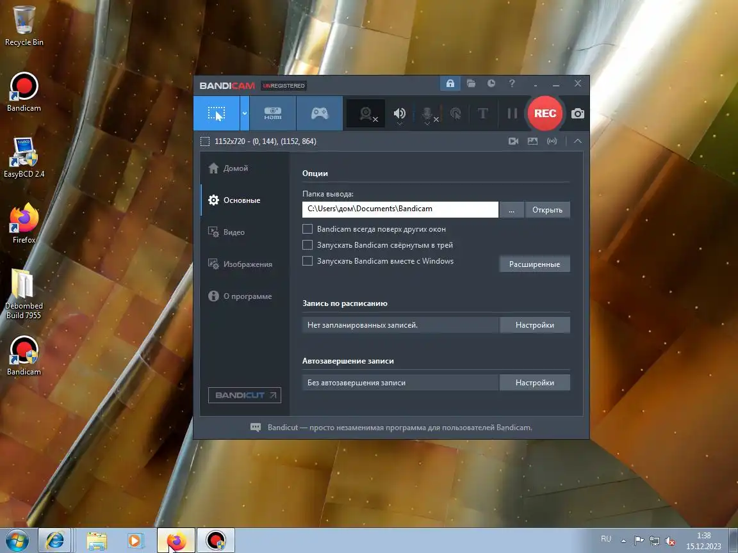Show hidden tray icons arrow
Screen dimensions: 738x553
(x=623, y=541)
